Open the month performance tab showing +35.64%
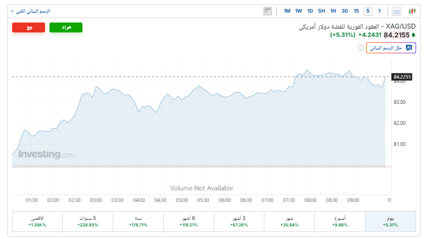 pos(289,221)
